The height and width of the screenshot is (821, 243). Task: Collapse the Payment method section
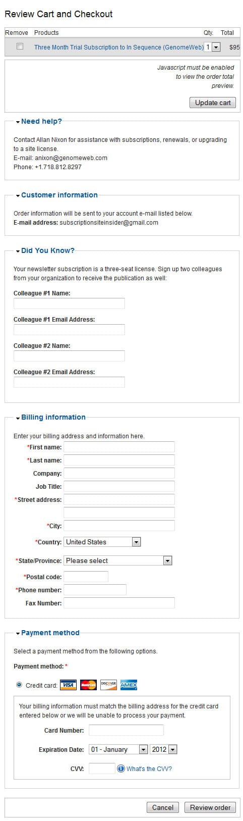coord(18,634)
